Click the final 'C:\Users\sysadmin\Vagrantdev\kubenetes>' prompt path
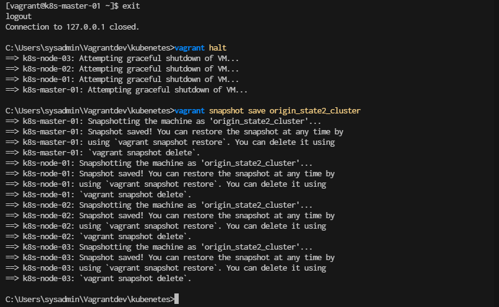Viewport: 499px width, 307px height. tap(90, 299)
